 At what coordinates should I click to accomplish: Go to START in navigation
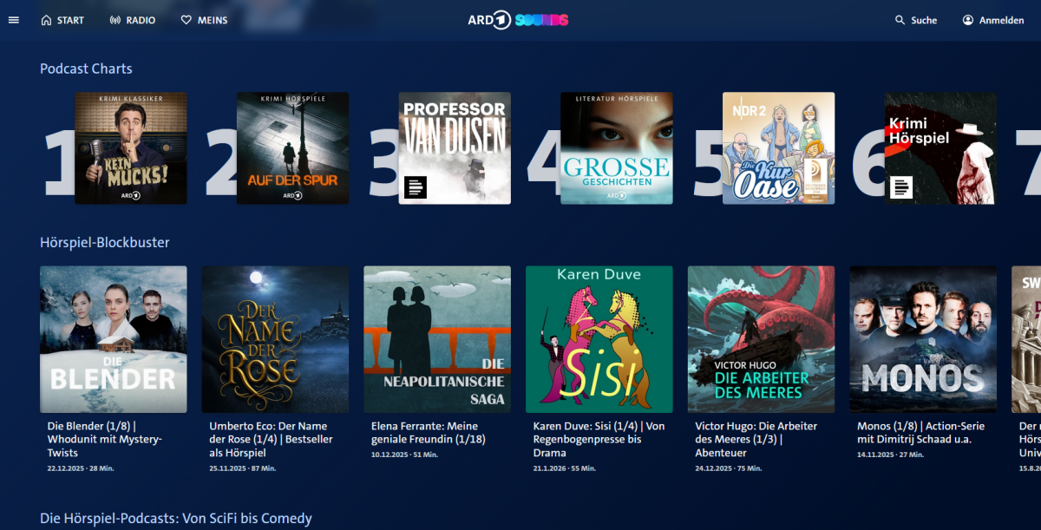point(62,20)
